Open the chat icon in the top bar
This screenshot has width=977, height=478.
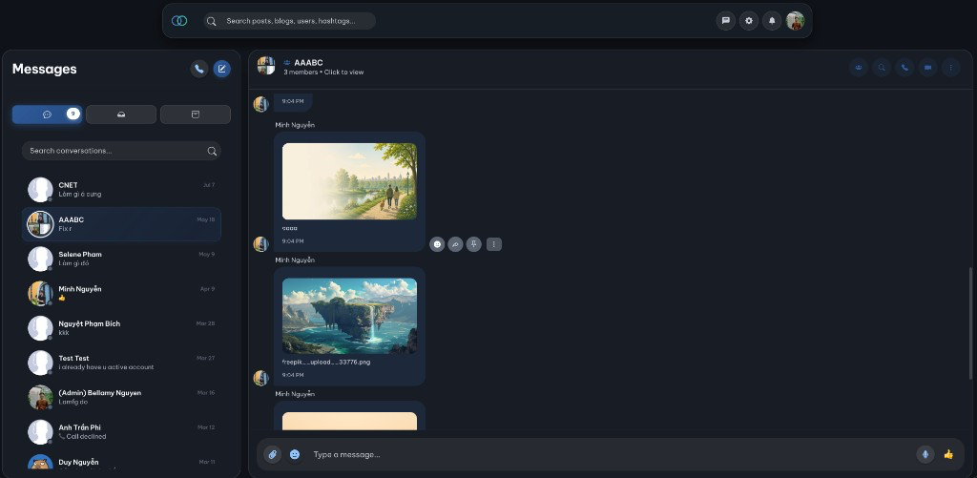click(725, 21)
